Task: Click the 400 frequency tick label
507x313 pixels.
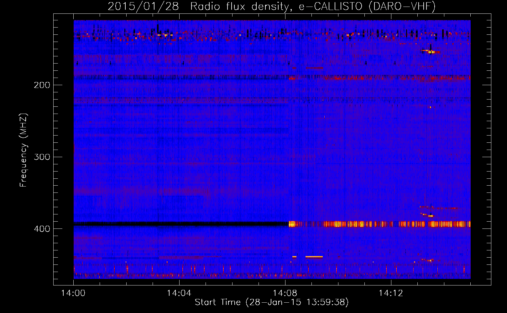Action: (x=42, y=229)
